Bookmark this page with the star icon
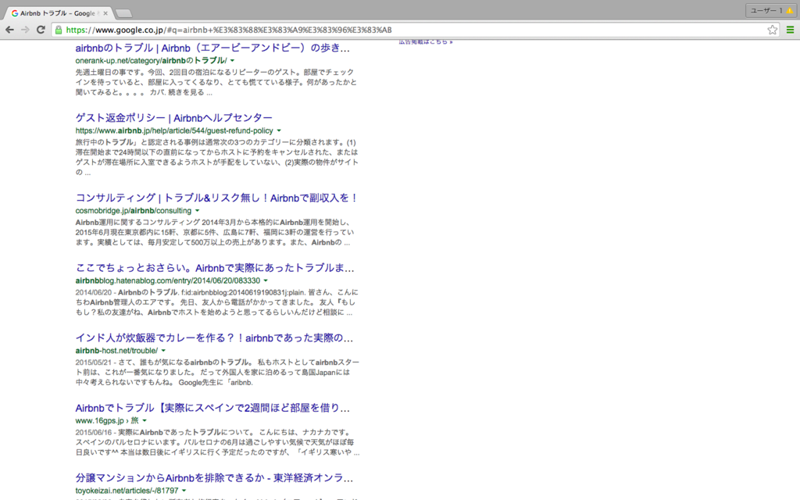This screenshot has height=500, width=800. [773, 30]
